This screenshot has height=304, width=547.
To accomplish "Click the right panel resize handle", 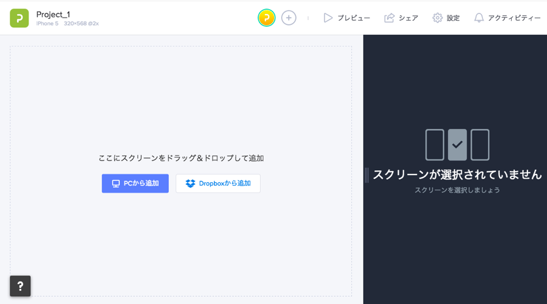I will (366, 175).
